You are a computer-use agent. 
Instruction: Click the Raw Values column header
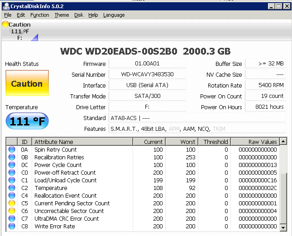pyautogui.click(x=255, y=142)
